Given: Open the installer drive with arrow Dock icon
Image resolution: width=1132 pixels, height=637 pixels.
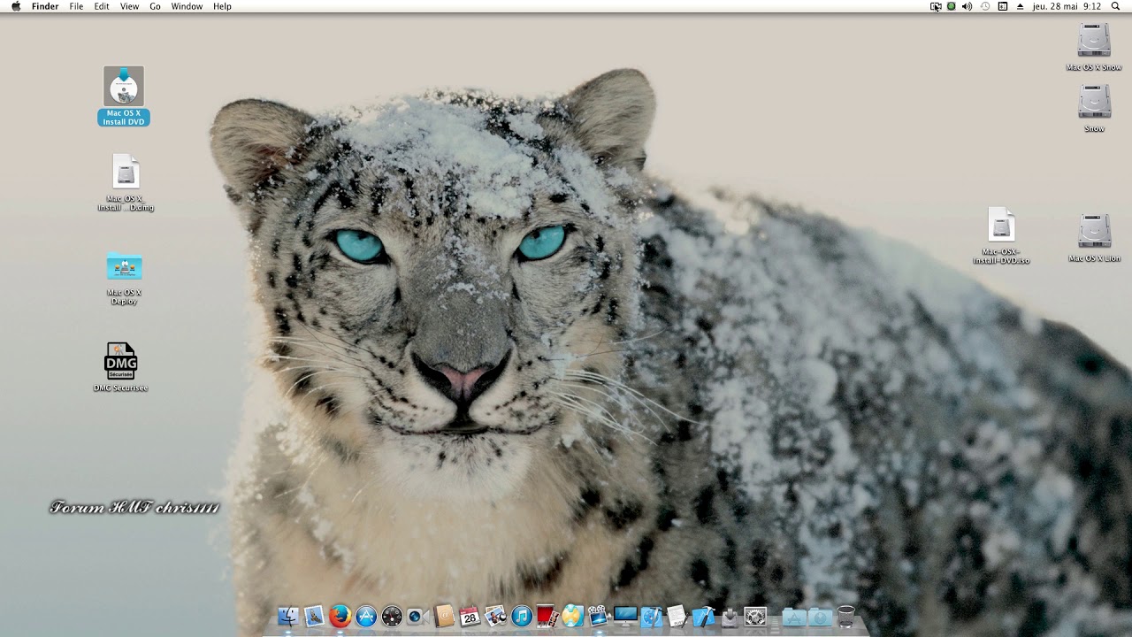Looking at the screenshot, I should click(730, 617).
